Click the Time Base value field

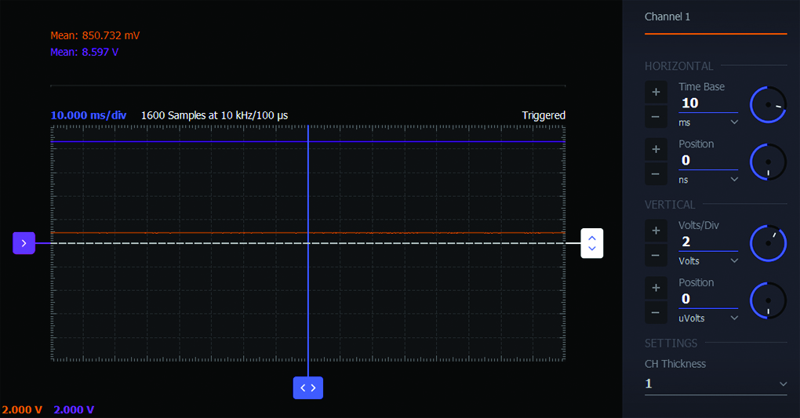click(707, 103)
